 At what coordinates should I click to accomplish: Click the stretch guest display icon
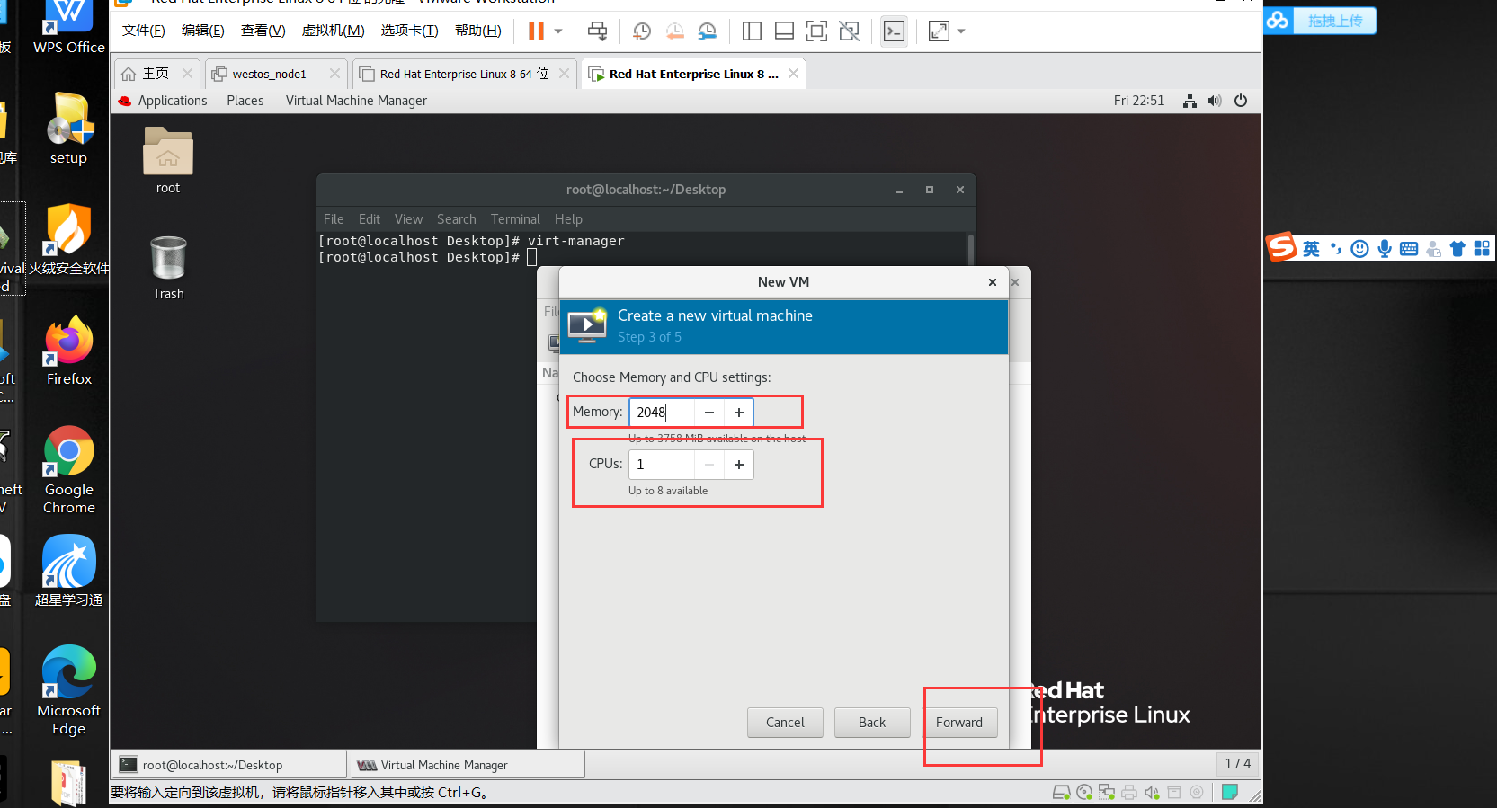click(x=939, y=31)
